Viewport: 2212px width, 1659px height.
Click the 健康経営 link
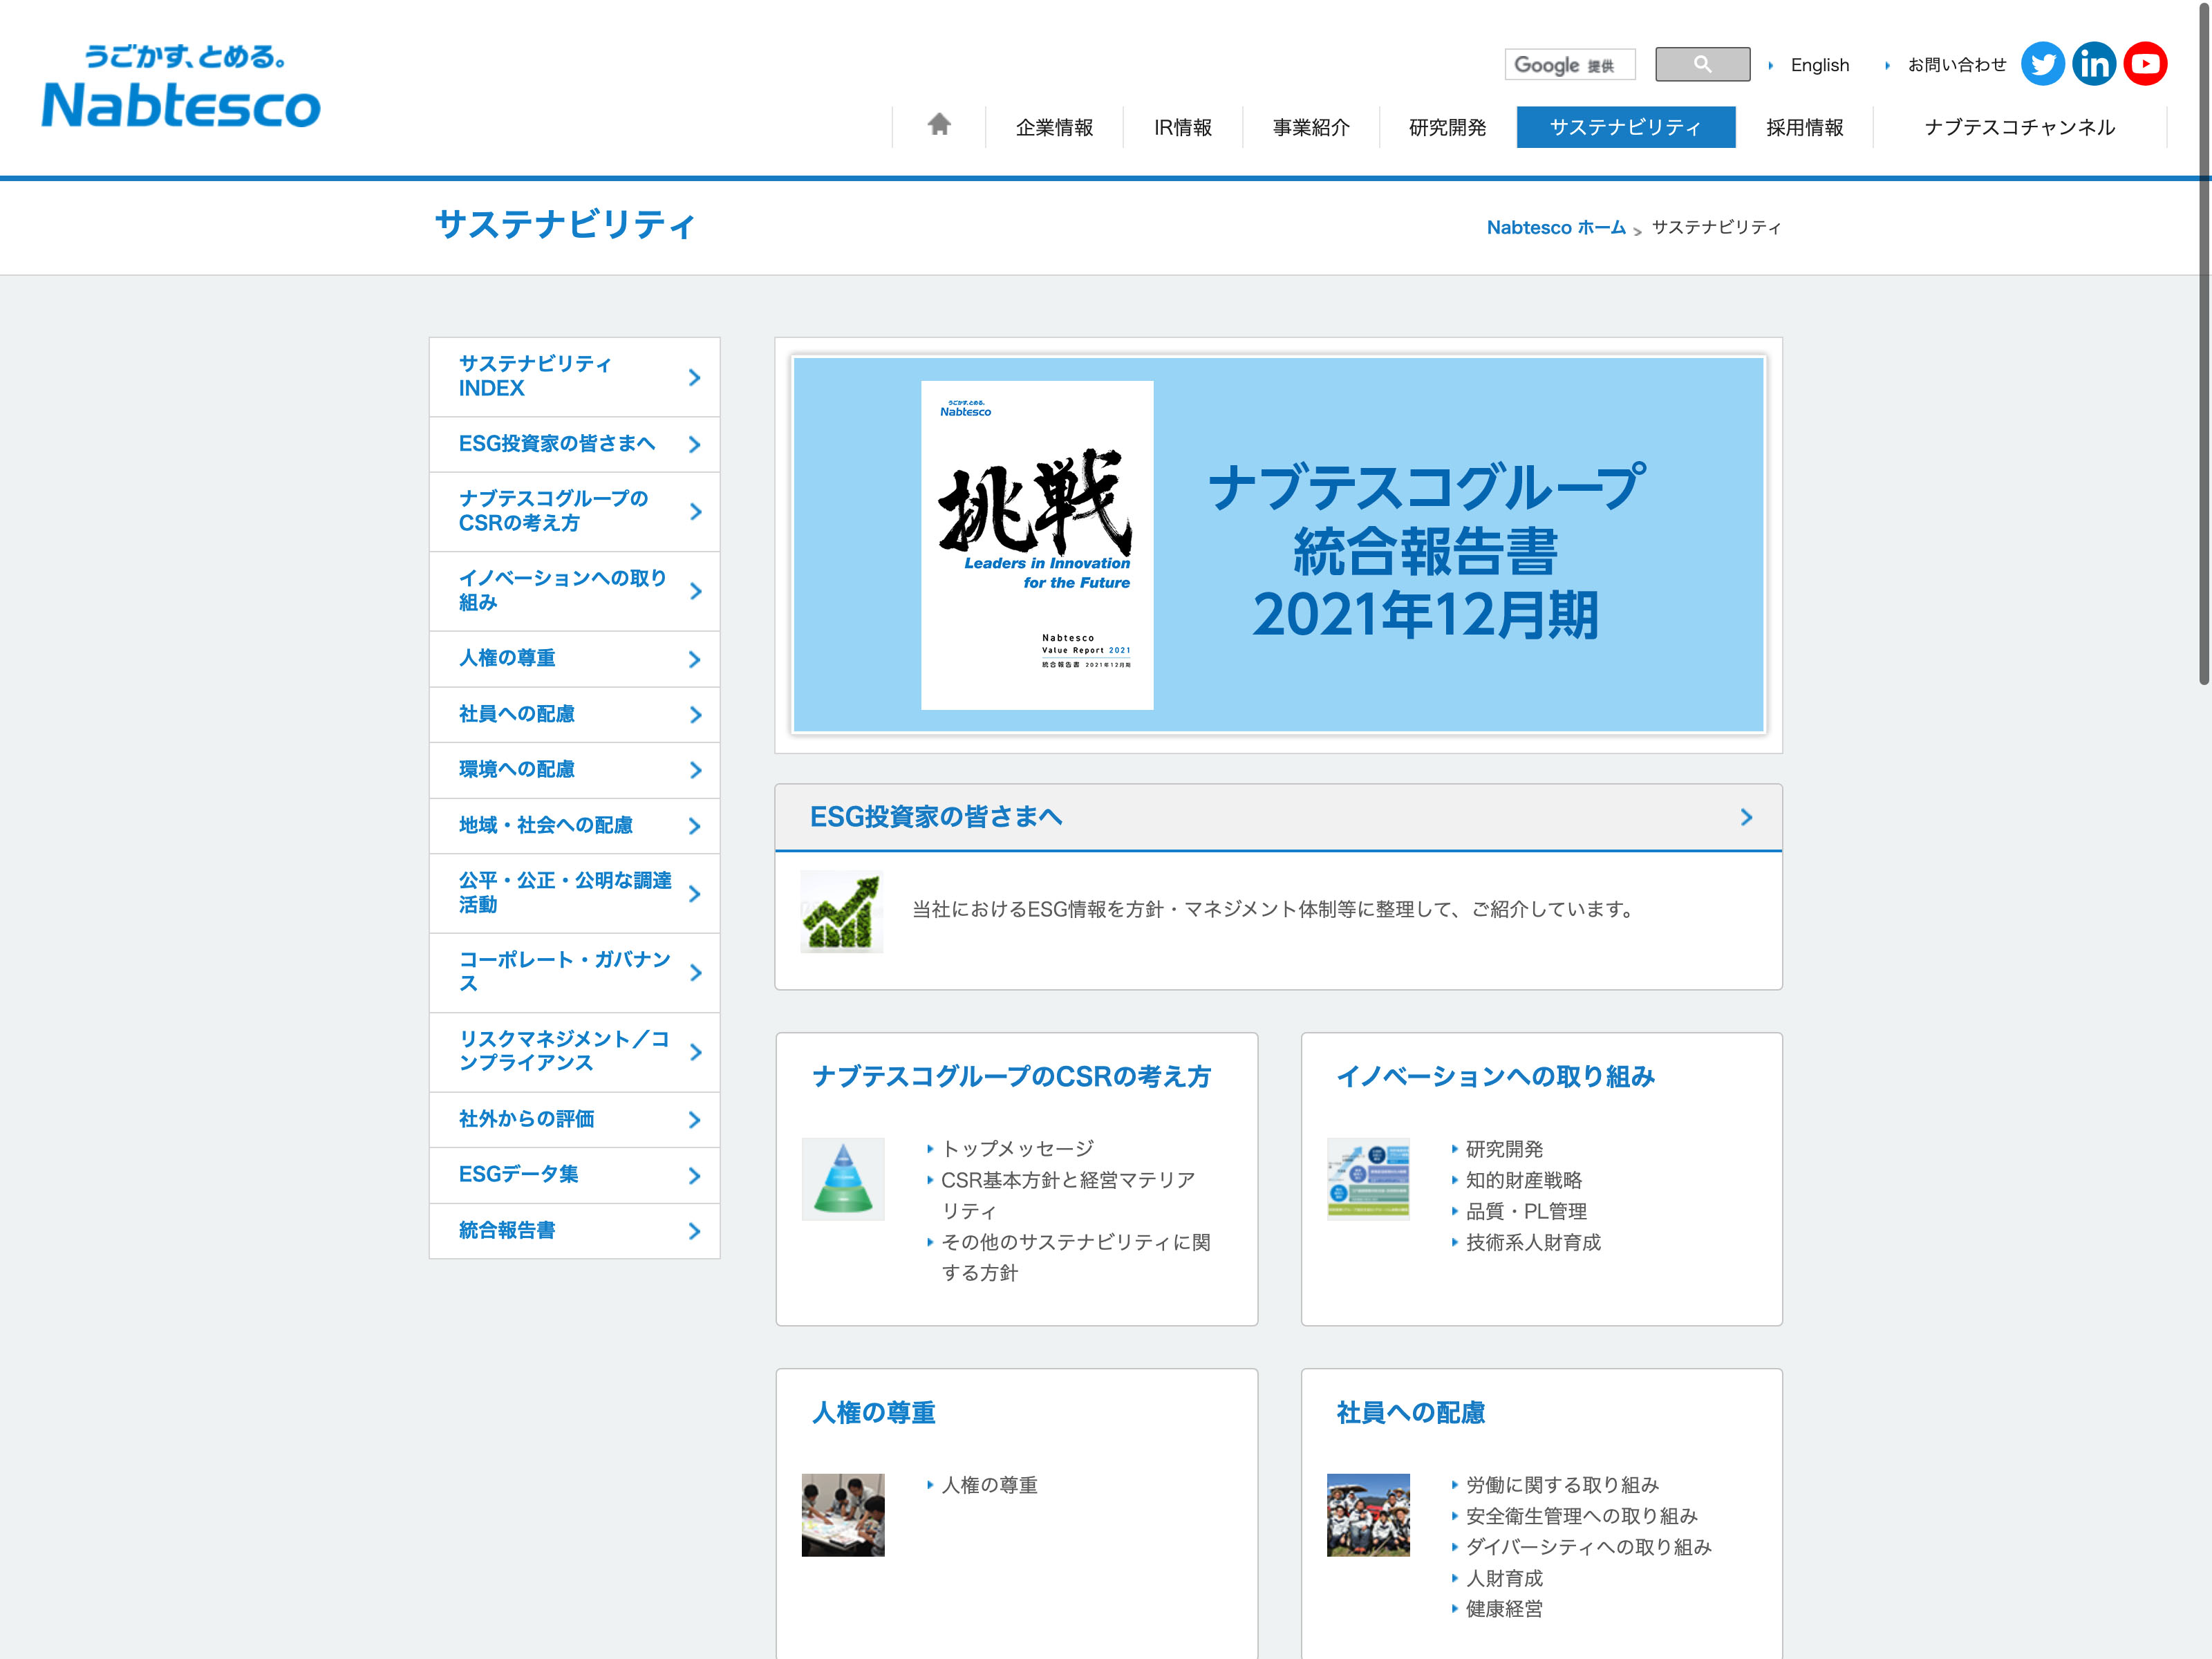[x=1503, y=1609]
